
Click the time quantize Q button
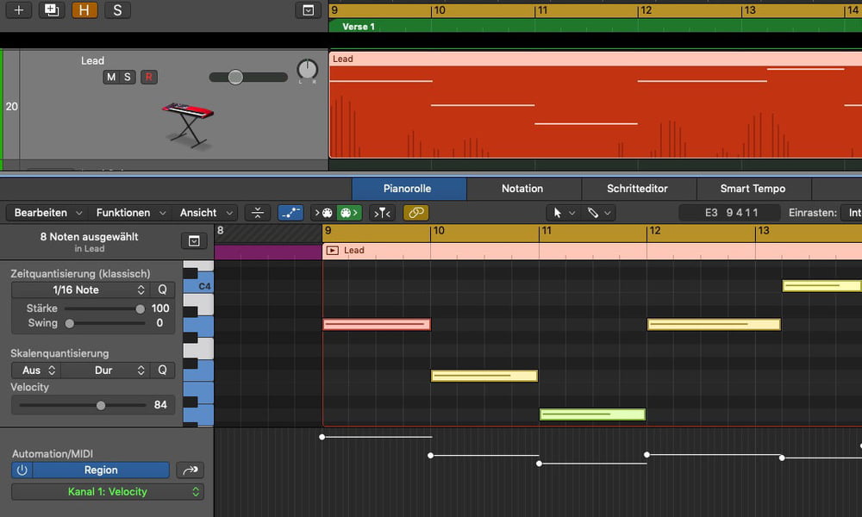pos(162,290)
